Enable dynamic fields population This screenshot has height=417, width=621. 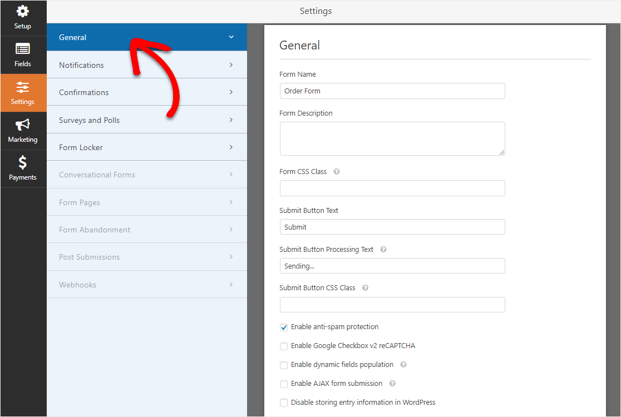pos(284,365)
